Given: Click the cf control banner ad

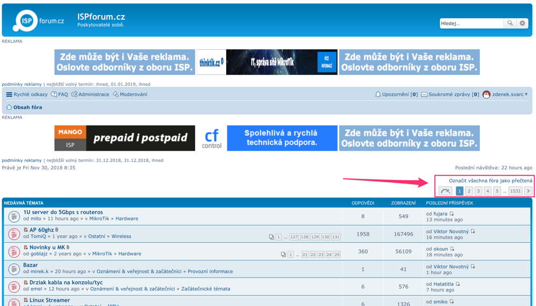Looking at the screenshot, I should click(267, 138).
